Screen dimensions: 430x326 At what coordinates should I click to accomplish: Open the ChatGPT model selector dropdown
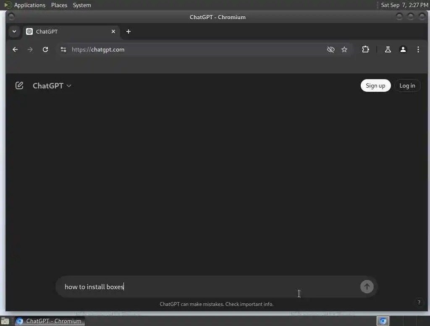click(52, 85)
